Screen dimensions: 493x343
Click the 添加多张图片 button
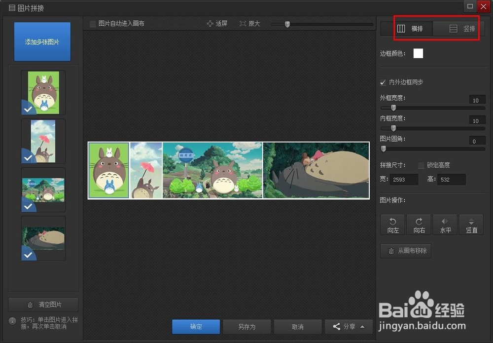[42, 41]
